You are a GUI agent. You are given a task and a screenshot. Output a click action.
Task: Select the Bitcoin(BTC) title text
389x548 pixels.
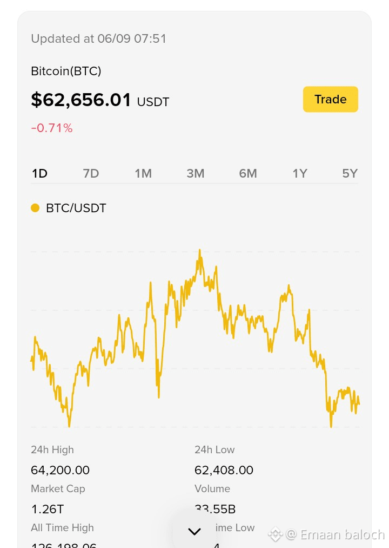[66, 71]
